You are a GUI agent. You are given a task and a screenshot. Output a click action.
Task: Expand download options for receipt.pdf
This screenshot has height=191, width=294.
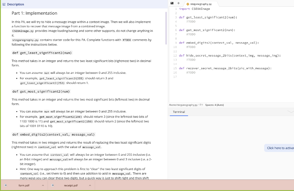[90, 186]
